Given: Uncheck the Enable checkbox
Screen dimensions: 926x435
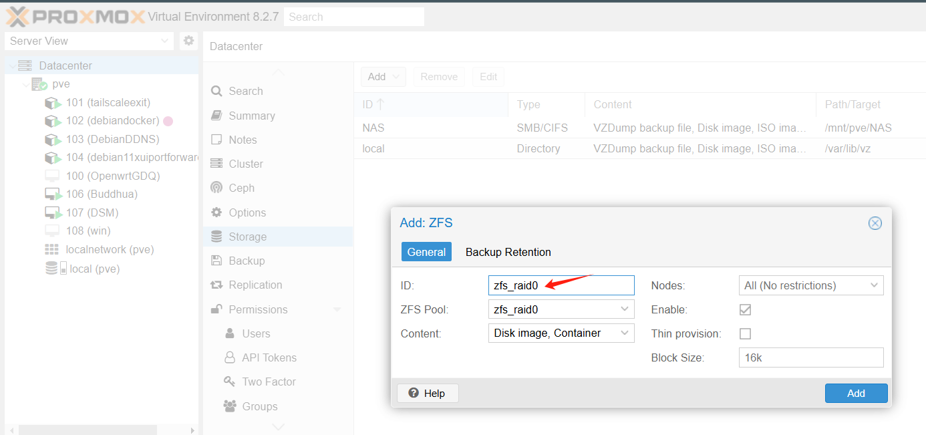Looking at the screenshot, I should 745,309.
